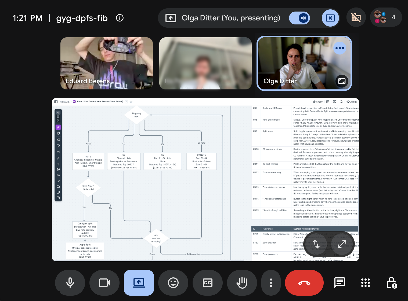Toggle the sidebar panel in shared document
Image resolution: width=408 pixels, height=301 pixels.
pos(56,102)
